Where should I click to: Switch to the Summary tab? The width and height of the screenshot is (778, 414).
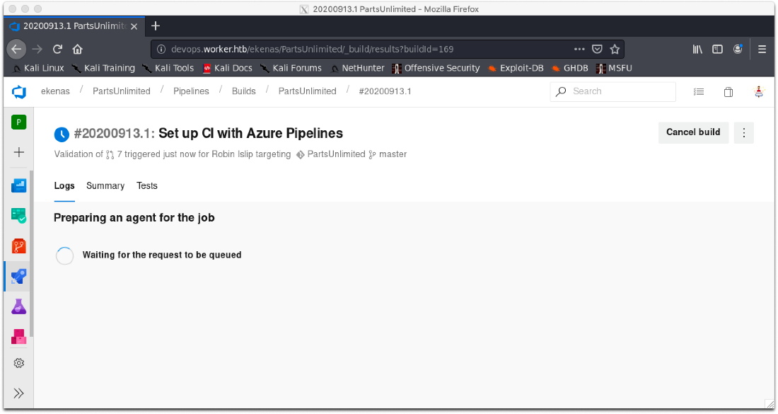[x=105, y=185]
